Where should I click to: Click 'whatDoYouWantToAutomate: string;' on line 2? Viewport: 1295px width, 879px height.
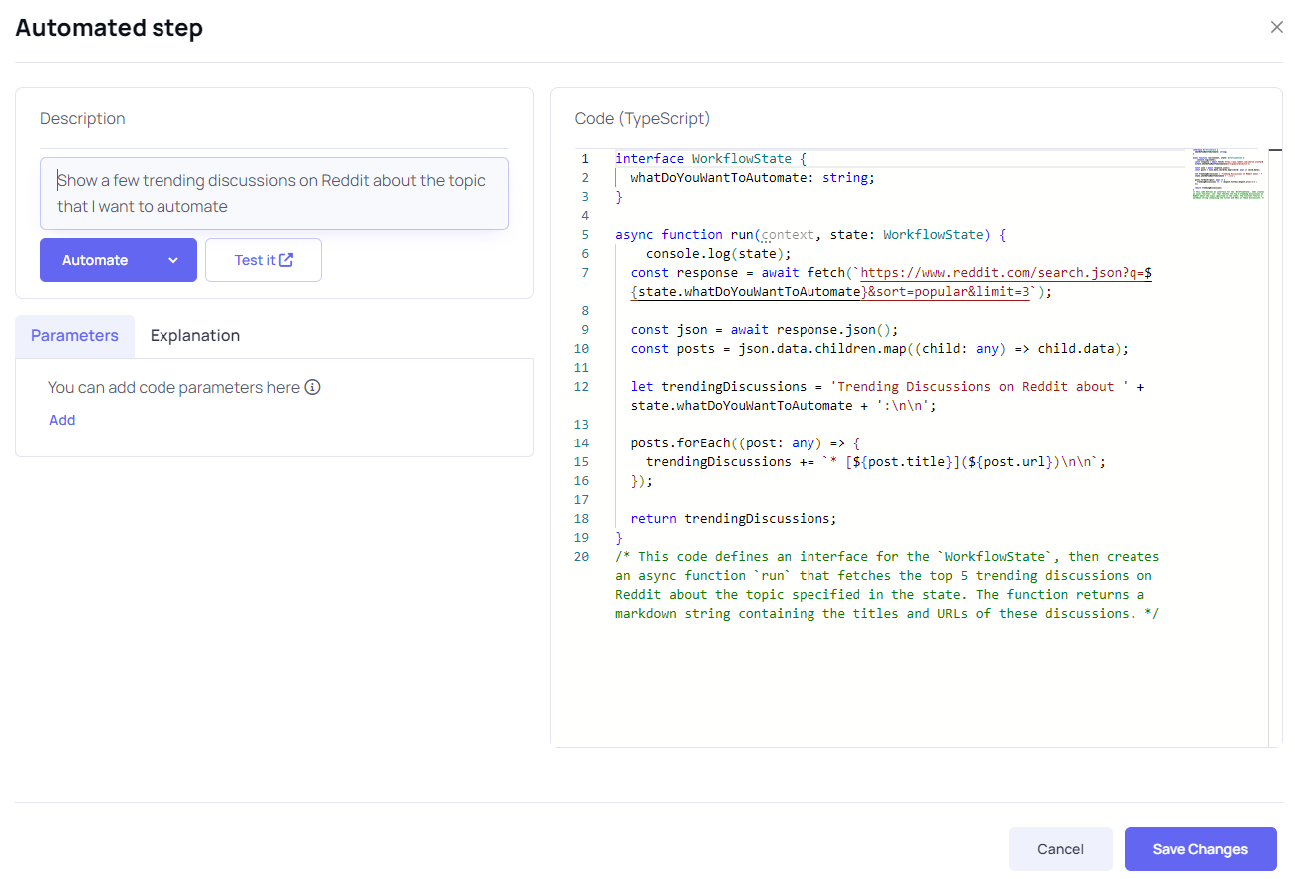[x=753, y=178]
